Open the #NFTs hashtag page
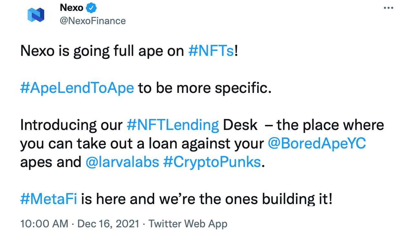The image size is (413, 232). pos(211,51)
